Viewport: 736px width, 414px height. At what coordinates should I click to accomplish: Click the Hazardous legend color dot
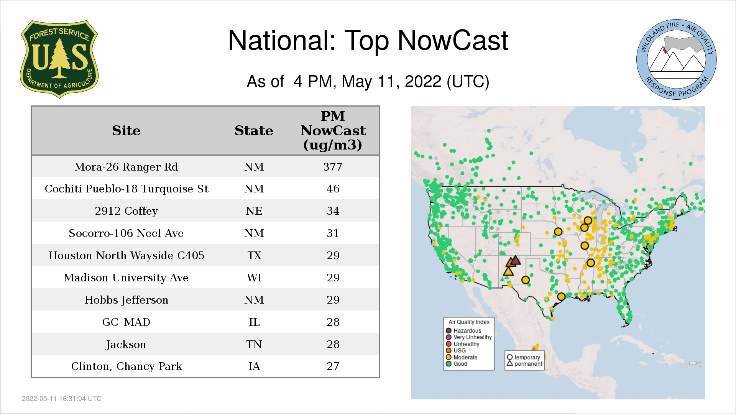click(x=449, y=330)
